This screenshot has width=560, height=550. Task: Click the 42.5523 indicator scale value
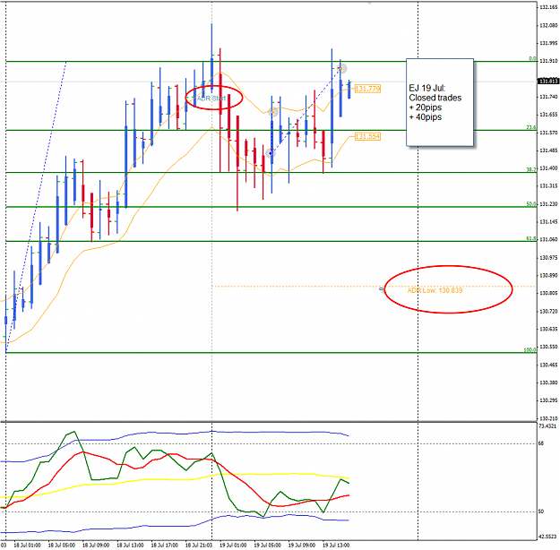coord(547,537)
